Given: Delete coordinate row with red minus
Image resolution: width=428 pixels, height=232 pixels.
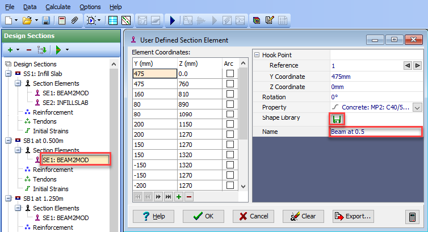Looking at the screenshot, I should pyautogui.click(x=189, y=197).
